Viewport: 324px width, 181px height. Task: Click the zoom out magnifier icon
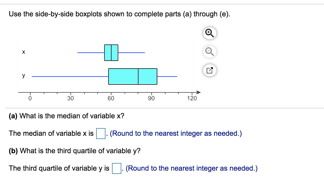[x=210, y=52]
